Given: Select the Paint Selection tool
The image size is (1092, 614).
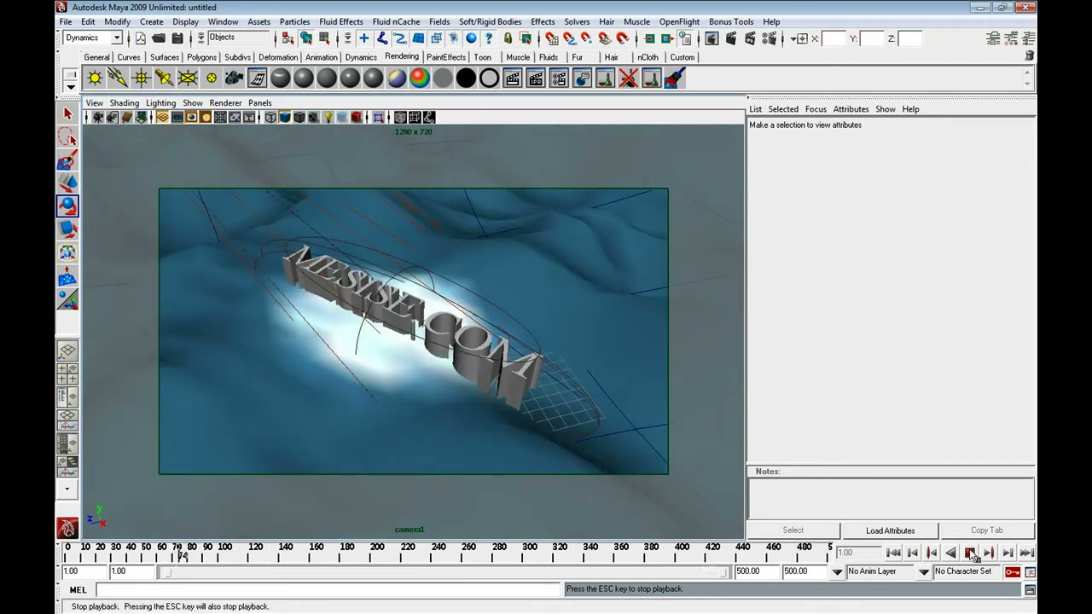Looking at the screenshot, I should [67, 159].
